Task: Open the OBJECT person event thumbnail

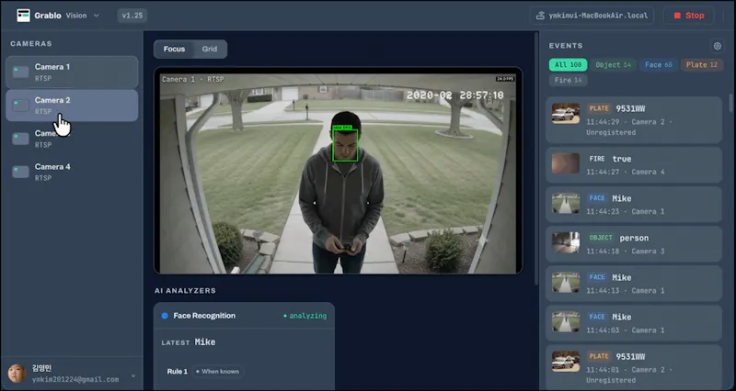Action: point(566,242)
